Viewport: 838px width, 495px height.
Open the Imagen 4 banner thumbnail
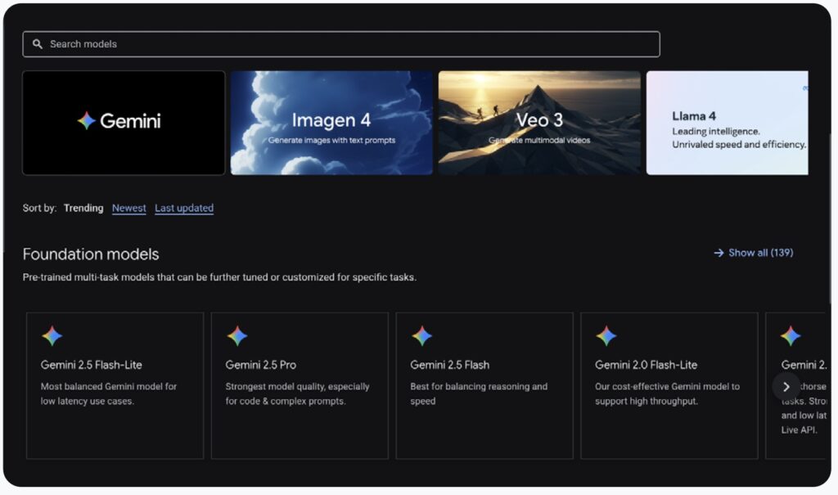331,123
